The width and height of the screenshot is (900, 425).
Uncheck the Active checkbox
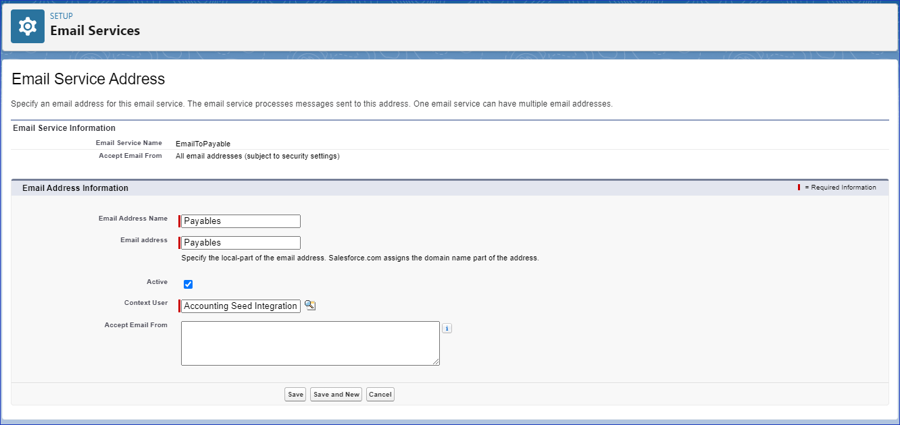pos(189,285)
